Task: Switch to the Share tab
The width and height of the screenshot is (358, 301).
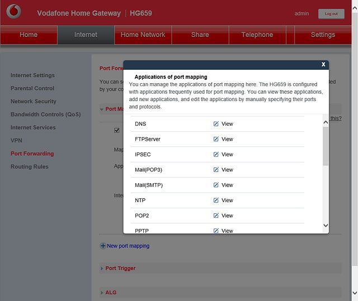Action: pos(200,35)
